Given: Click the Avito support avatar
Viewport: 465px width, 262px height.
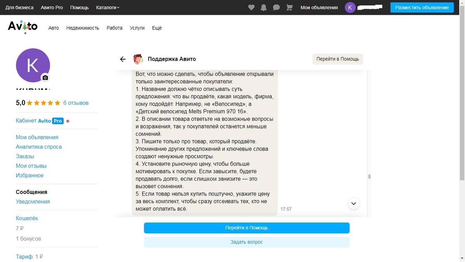Looking at the screenshot, I should (138, 59).
